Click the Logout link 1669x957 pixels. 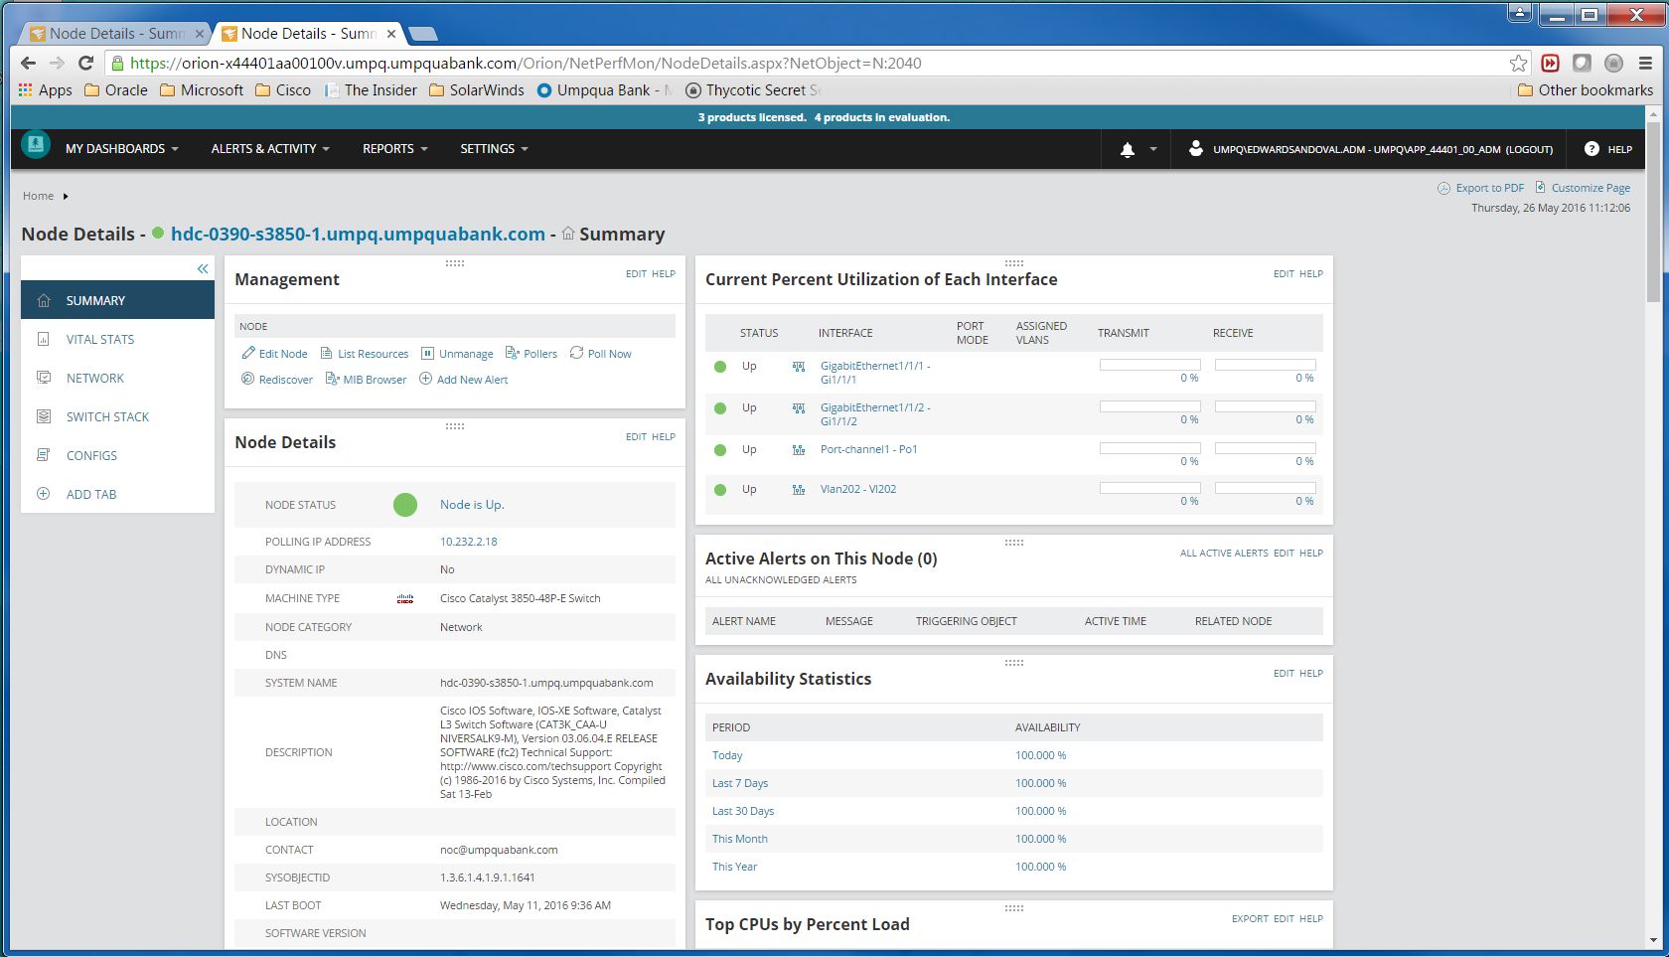[1529, 149]
